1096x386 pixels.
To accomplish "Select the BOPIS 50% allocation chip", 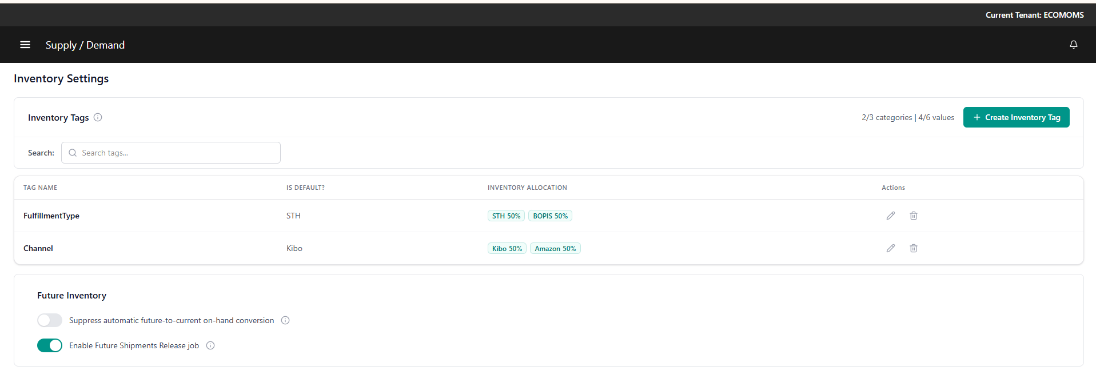I will (x=551, y=216).
